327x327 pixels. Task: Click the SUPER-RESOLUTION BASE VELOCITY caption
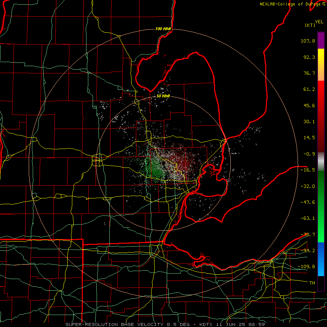(x=114, y=324)
